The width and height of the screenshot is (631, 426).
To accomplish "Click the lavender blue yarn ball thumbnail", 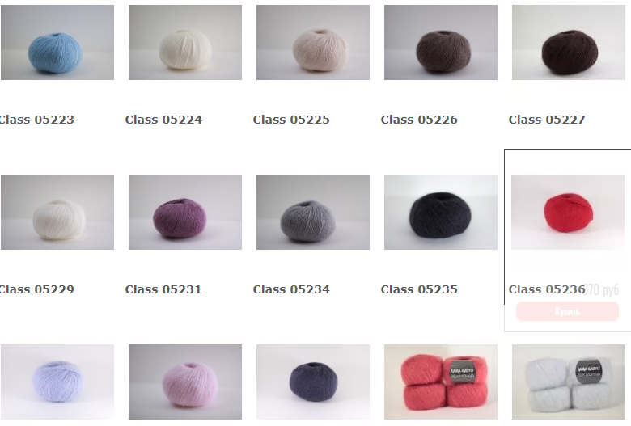I will pos(57,382).
